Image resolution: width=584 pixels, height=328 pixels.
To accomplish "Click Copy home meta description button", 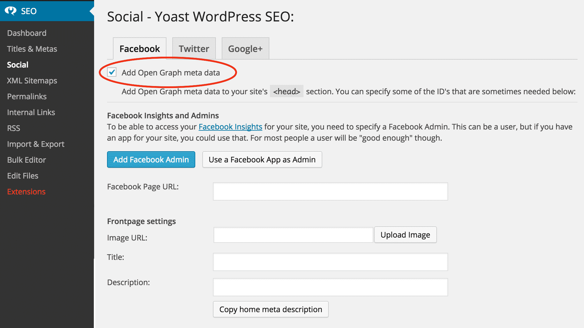I will 271,309.
